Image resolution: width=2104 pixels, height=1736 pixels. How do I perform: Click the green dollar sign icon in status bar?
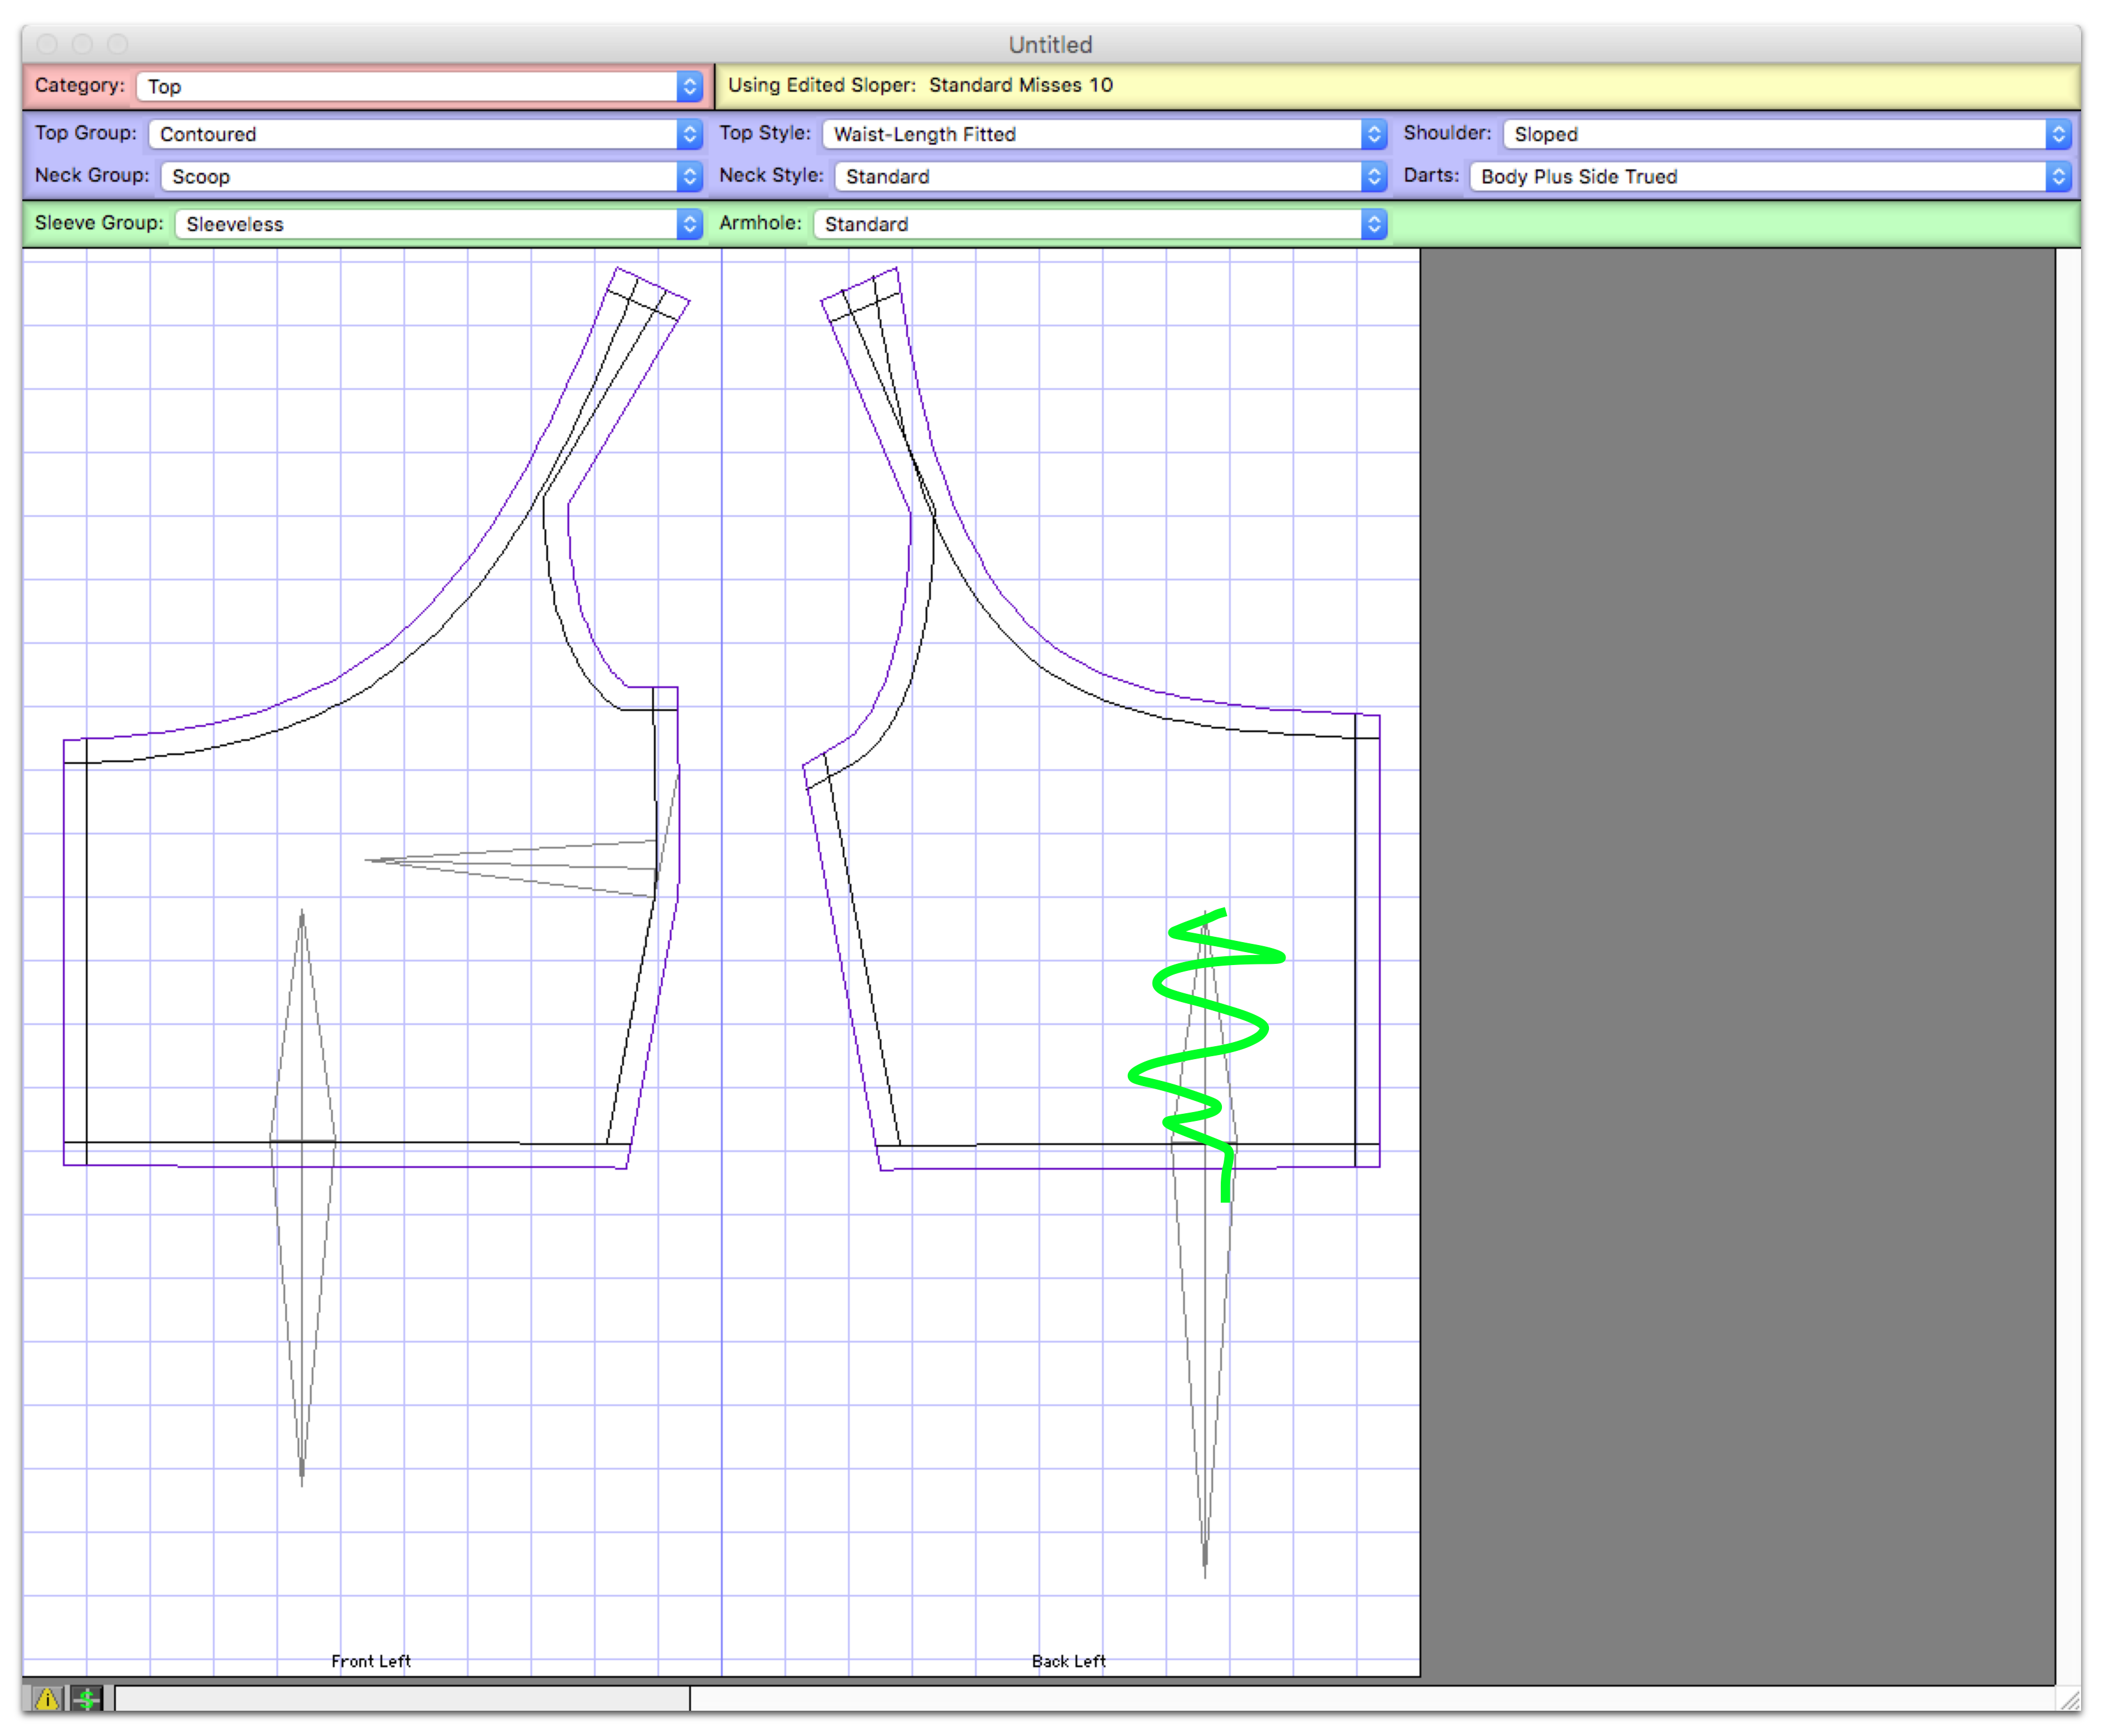87,1698
